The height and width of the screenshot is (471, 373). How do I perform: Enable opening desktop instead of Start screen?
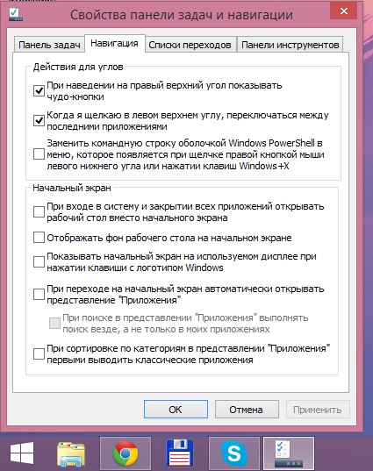click(39, 211)
